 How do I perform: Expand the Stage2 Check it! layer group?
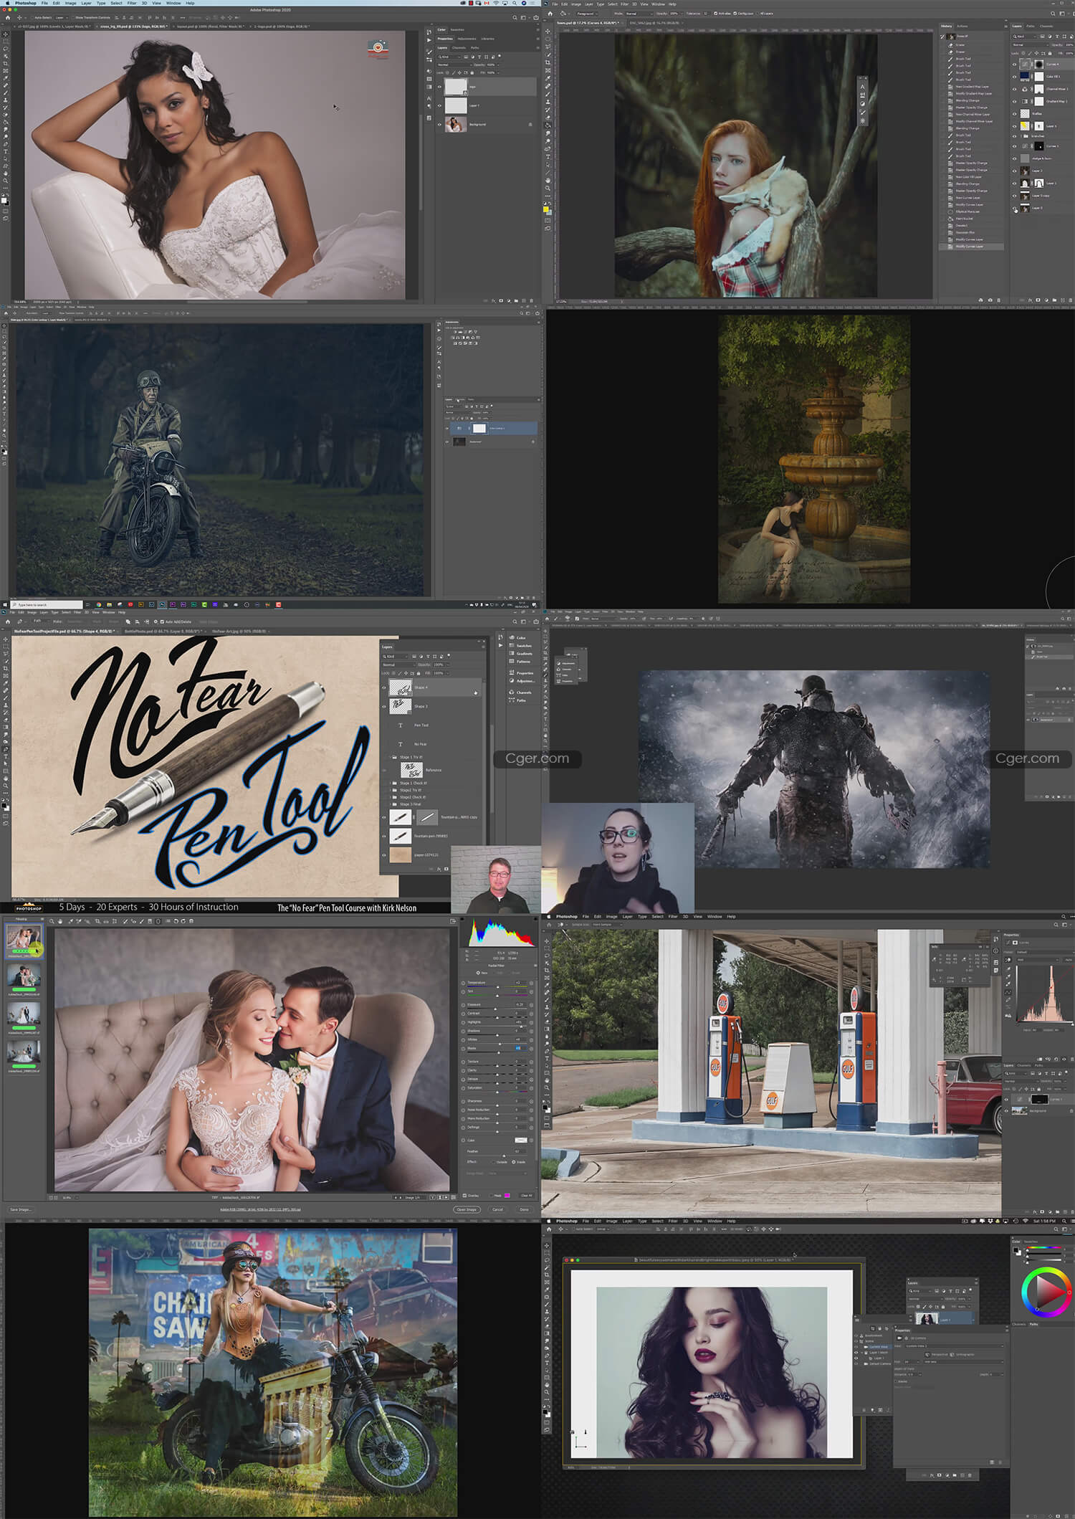pyautogui.click(x=390, y=797)
